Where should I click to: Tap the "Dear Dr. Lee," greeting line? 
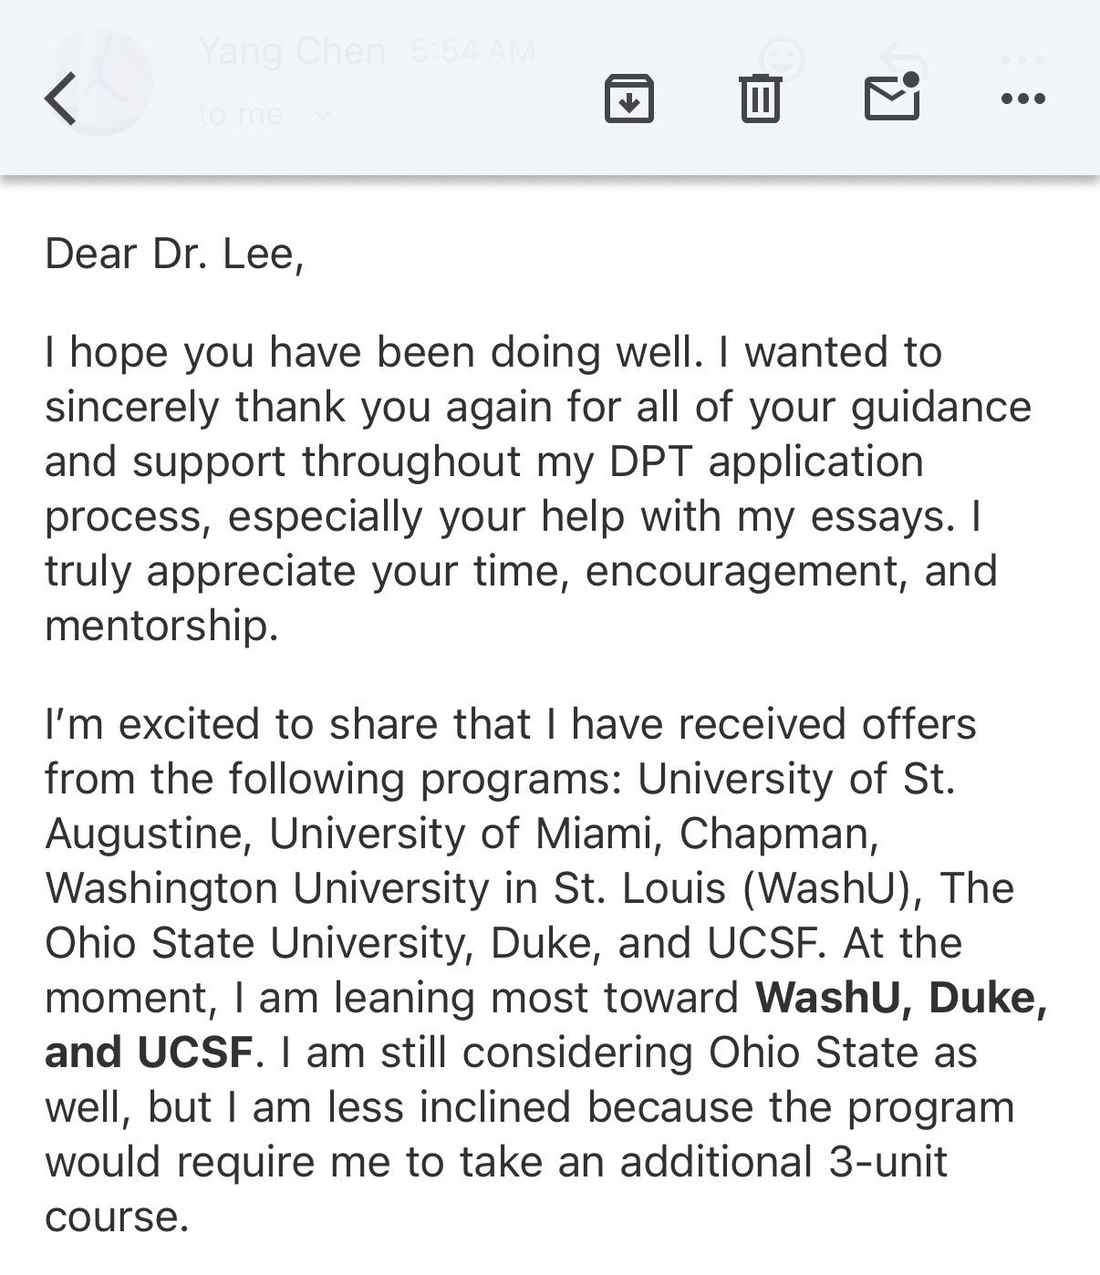click(x=174, y=254)
